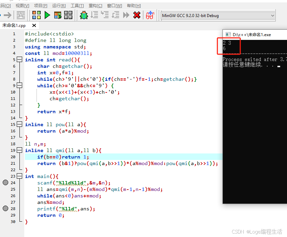Open the 视图[V] menu
Screen dimensions: 287x237
tap(22, 6)
